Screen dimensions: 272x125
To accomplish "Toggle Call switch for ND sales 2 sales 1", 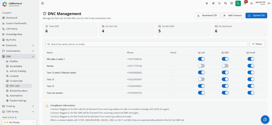I will 201,59.
